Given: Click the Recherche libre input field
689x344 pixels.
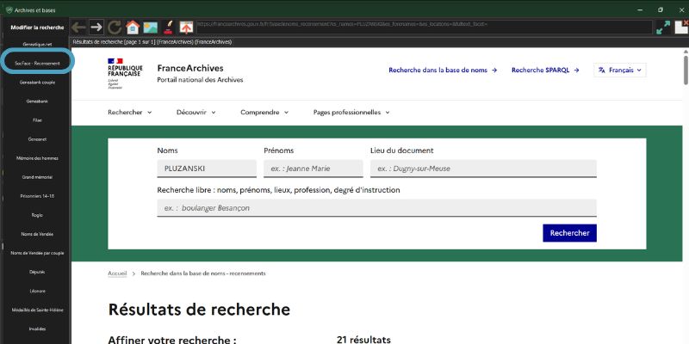Looking at the screenshot, I should [376, 208].
